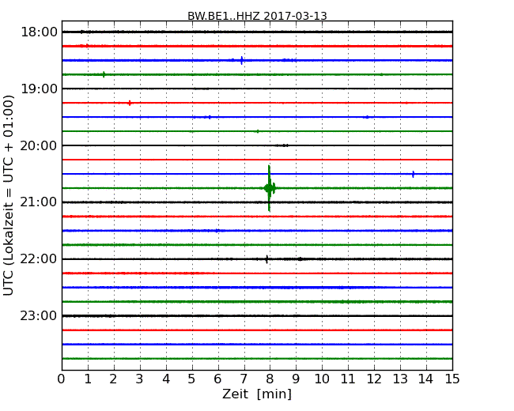Screen dimensions: 514x411
Task: Select the x-axis tick label 14
Action: [426, 379]
